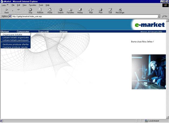Click the Go button beside address bar

click(x=164, y=16)
